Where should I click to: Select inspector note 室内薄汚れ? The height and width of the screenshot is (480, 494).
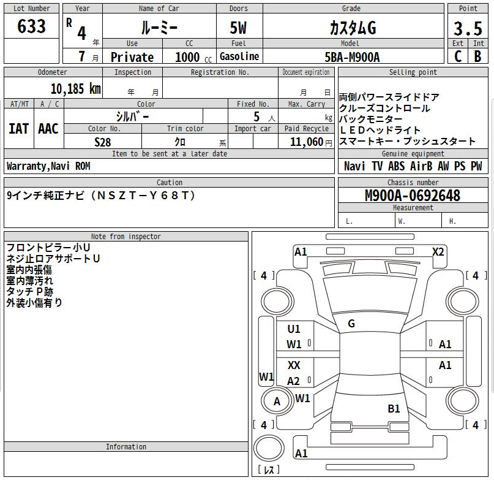point(30,281)
